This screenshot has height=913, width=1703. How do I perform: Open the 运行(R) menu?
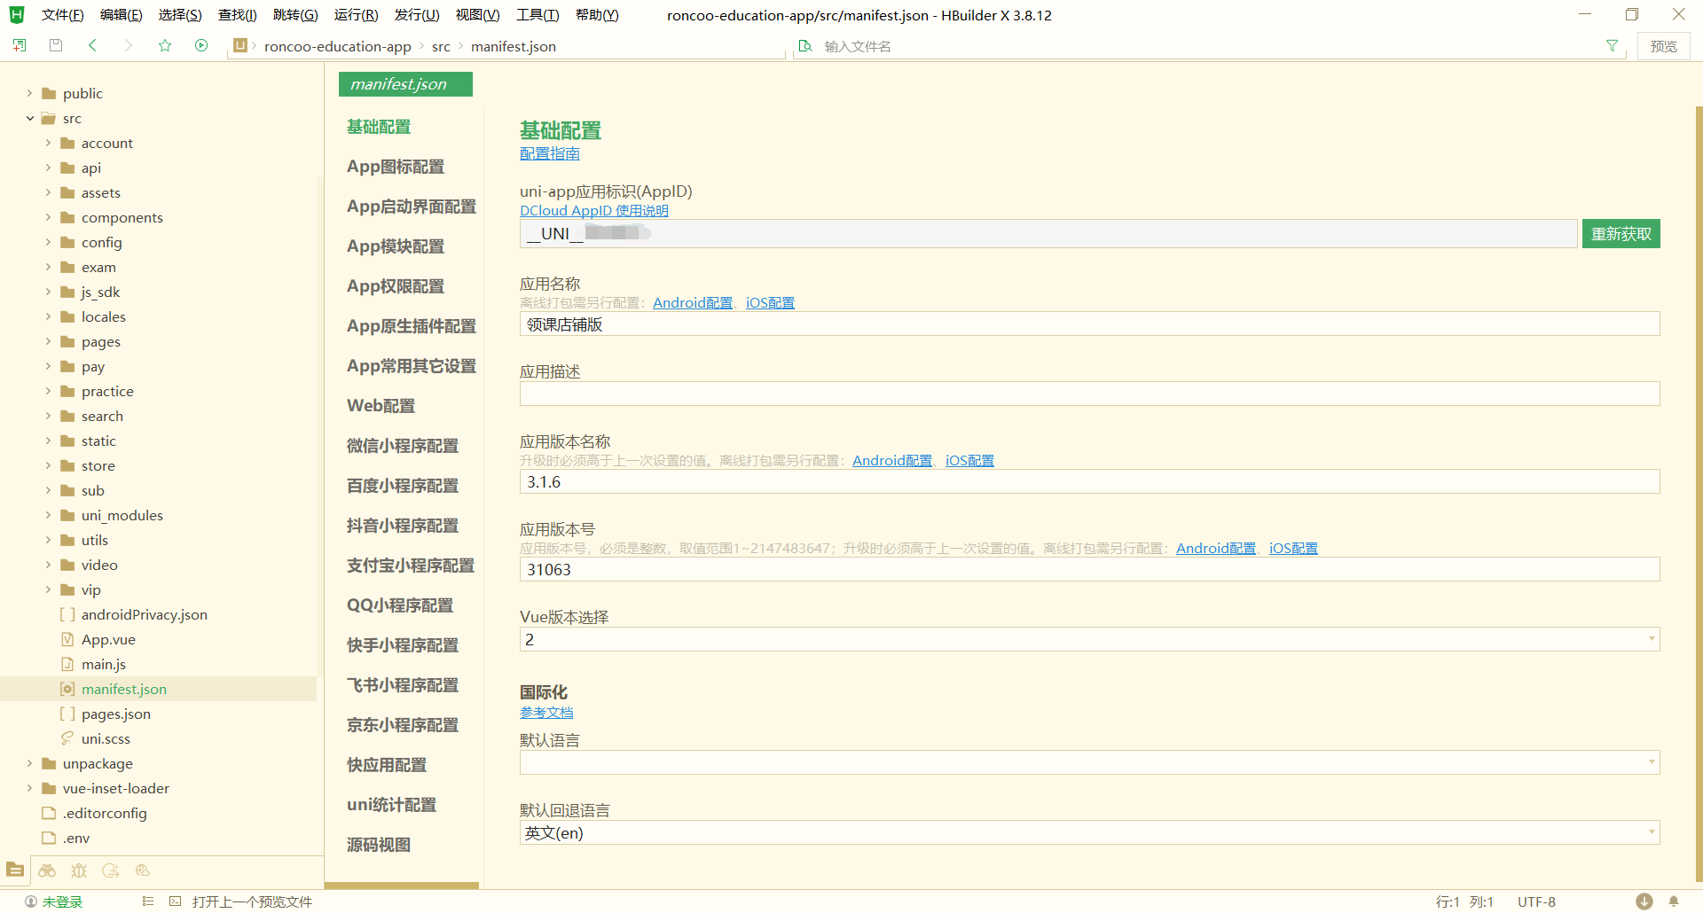[x=357, y=15]
